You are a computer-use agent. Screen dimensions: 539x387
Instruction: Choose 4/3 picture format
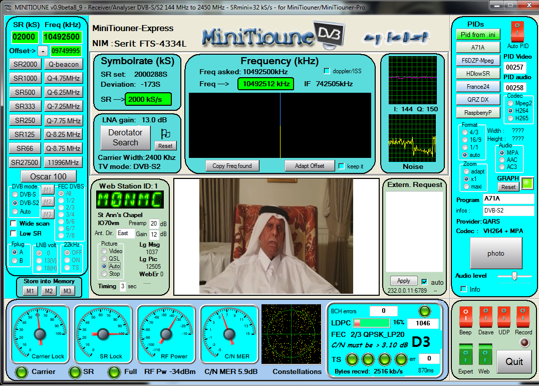[x=465, y=132]
